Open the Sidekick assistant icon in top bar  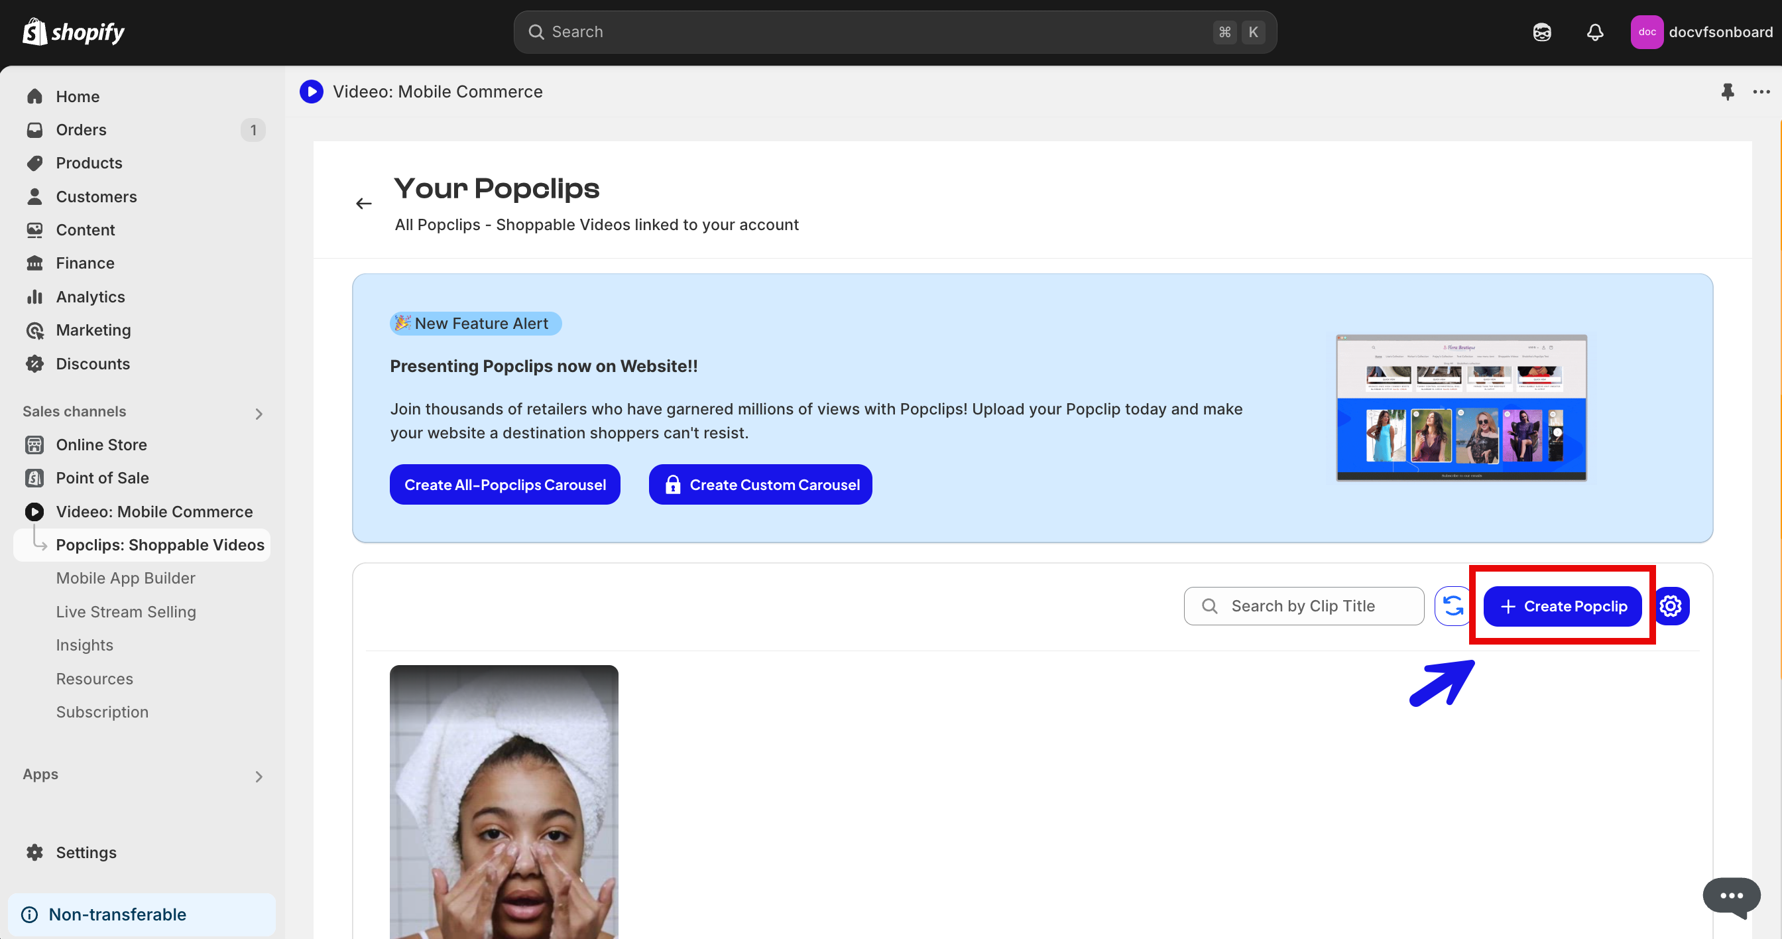click(x=1542, y=32)
